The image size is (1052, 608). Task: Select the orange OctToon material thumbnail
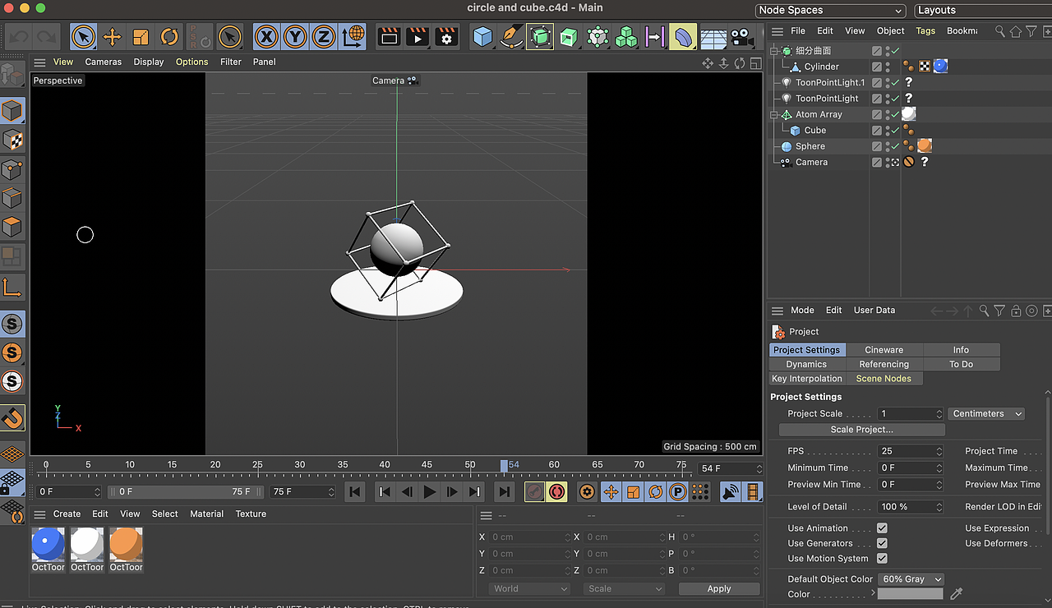(x=127, y=544)
